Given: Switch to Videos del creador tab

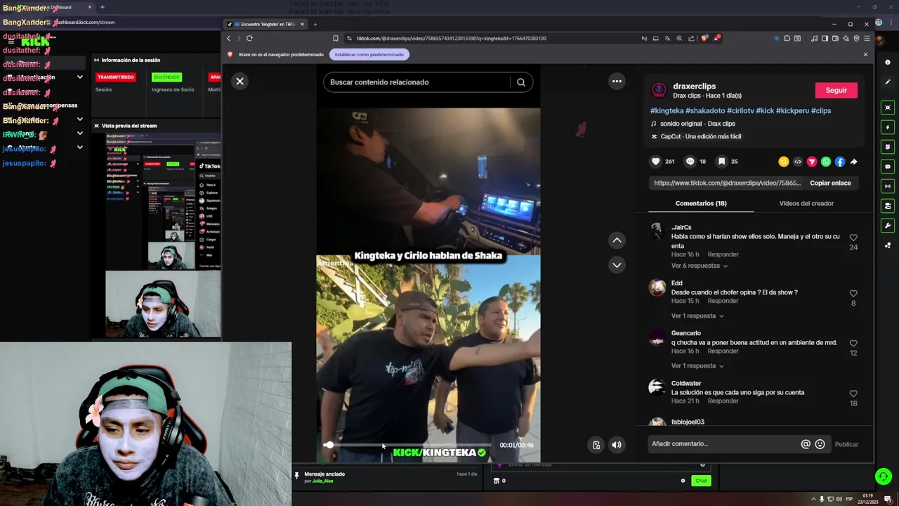Looking at the screenshot, I should (x=806, y=203).
